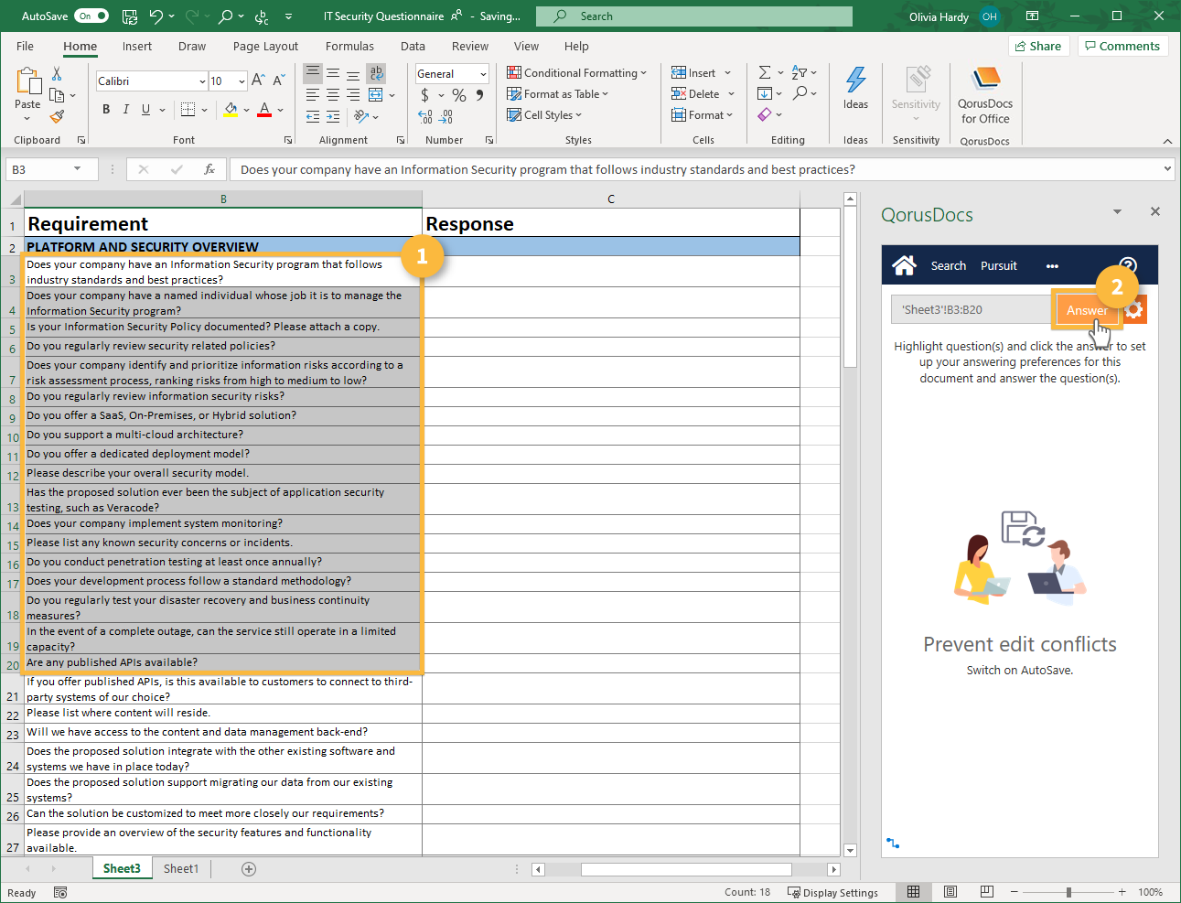1181x903 pixels.
Task: Click the Percent Style icon
Action: tap(459, 95)
